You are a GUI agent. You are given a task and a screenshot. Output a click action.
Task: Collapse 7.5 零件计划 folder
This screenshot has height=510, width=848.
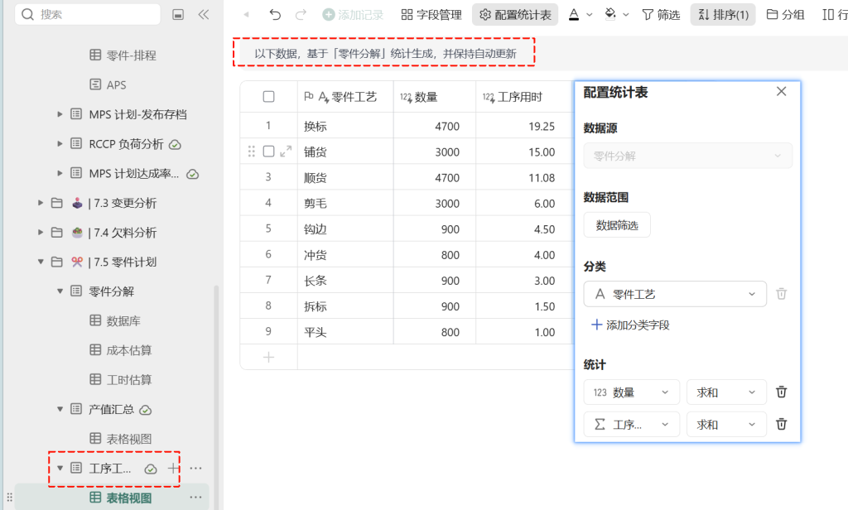click(x=41, y=262)
